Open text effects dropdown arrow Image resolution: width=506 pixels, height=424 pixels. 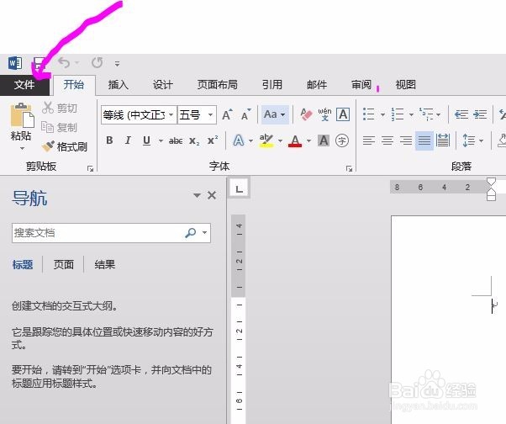pos(250,140)
